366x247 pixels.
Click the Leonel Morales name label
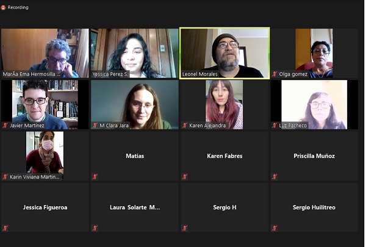pos(200,74)
